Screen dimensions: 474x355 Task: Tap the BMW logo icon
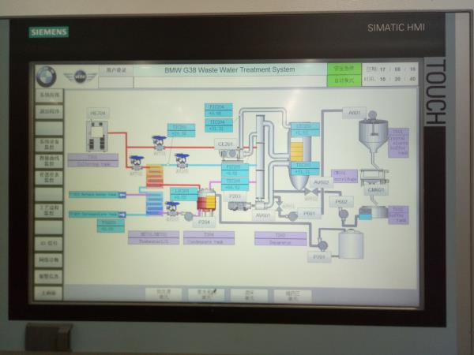pyautogui.click(x=46, y=76)
